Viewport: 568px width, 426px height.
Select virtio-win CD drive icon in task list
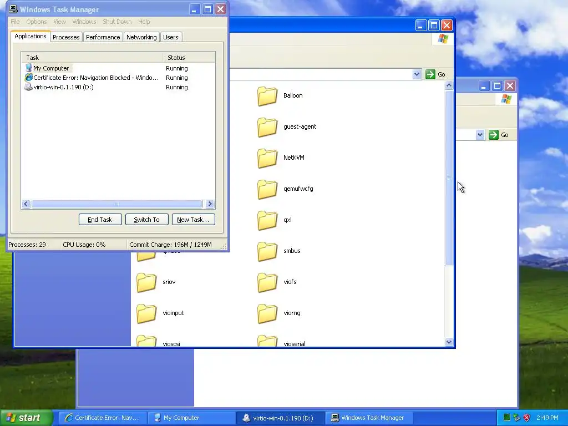28,87
